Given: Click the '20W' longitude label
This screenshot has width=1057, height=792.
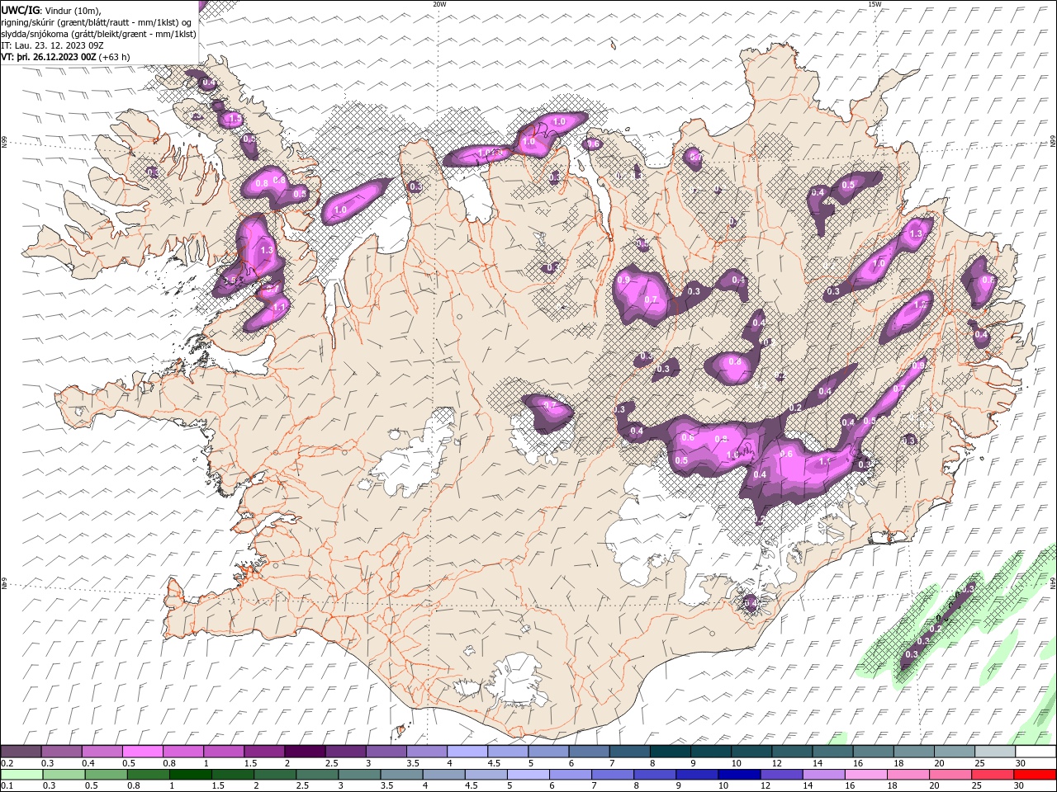Looking at the screenshot, I should pos(439,4).
